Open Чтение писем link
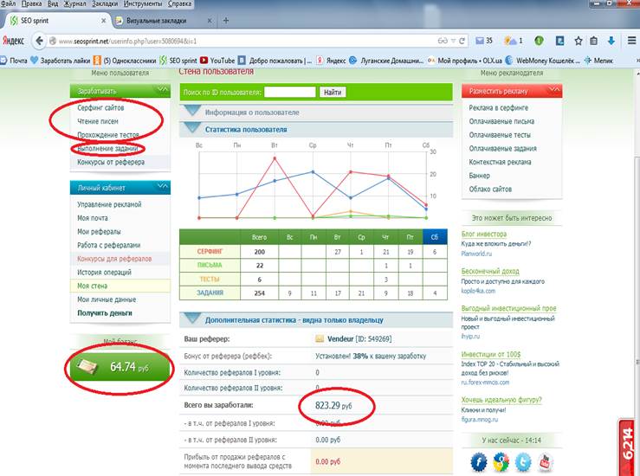640x476 pixels. pyautogui.click(x=98, y=121)
